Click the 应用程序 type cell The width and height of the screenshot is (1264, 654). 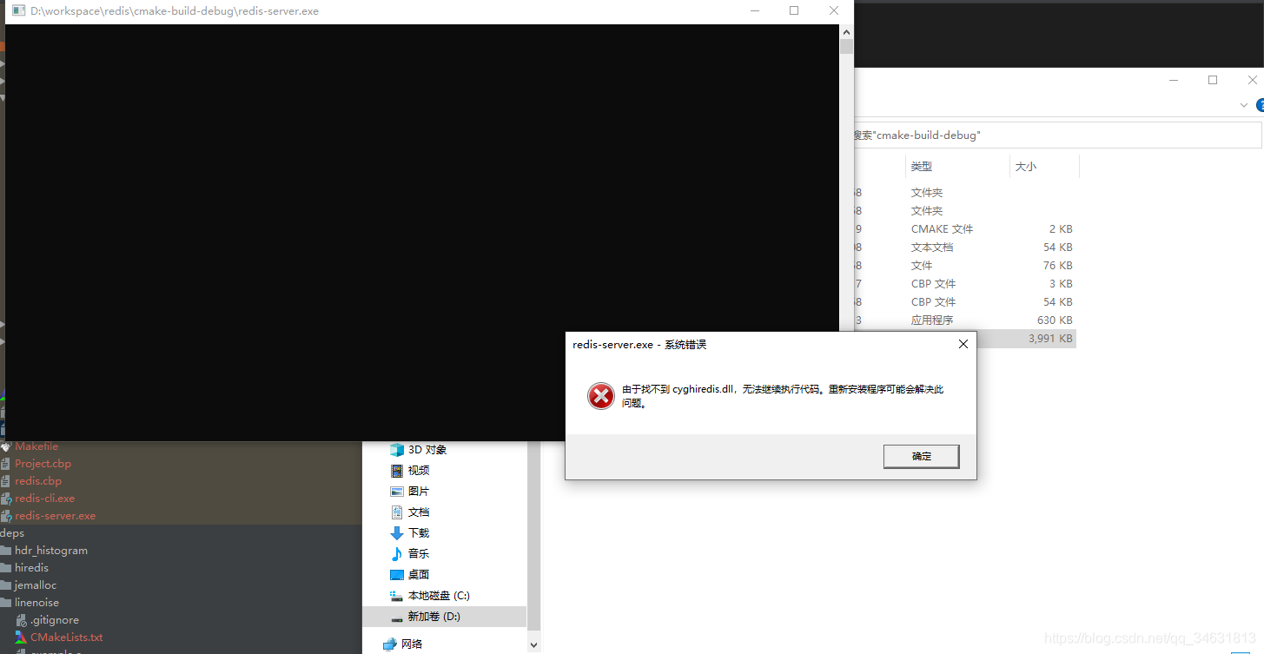pyautogui.click(x=931, y=320)
